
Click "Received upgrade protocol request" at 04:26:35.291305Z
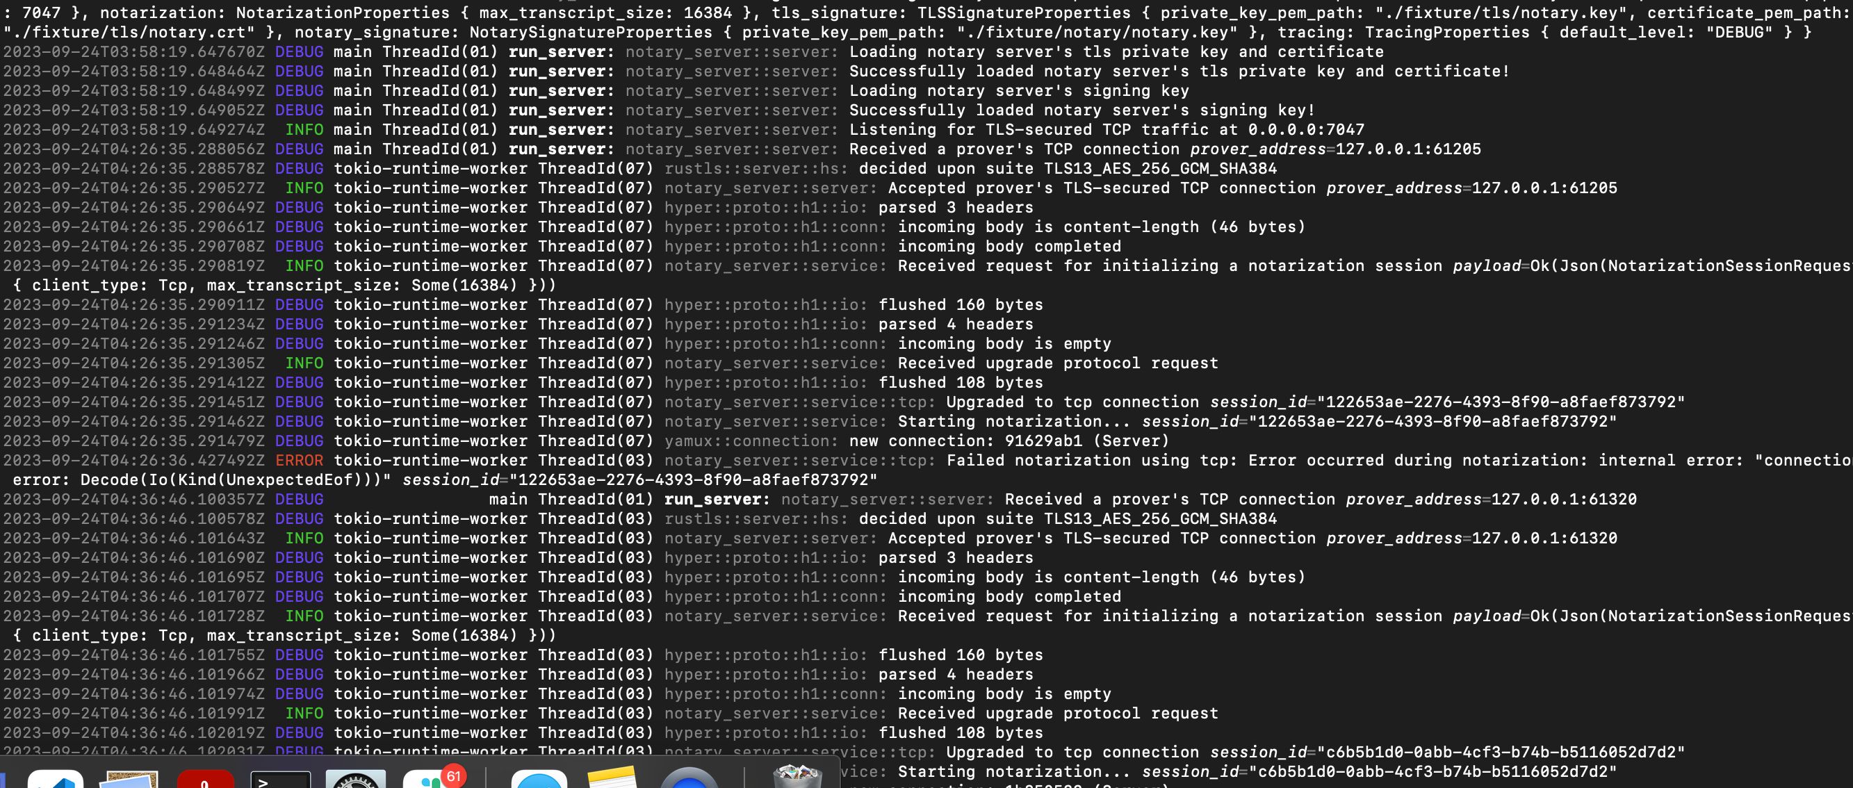click(1058, 363)
